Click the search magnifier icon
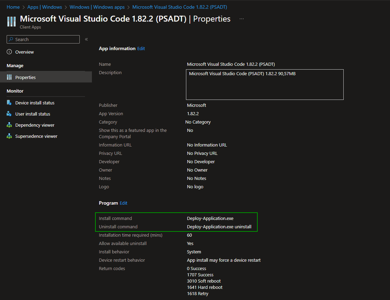Screen dimensions: 390x300 pos(11,39)
